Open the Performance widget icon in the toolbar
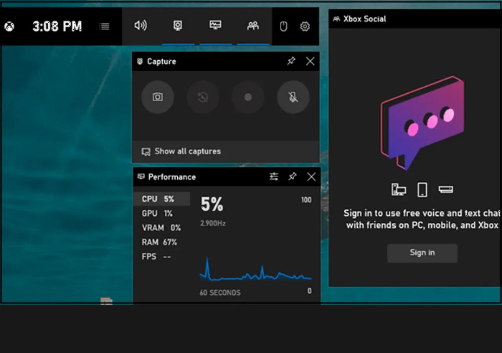The image size is (502, 353). (x=215, y=25)
